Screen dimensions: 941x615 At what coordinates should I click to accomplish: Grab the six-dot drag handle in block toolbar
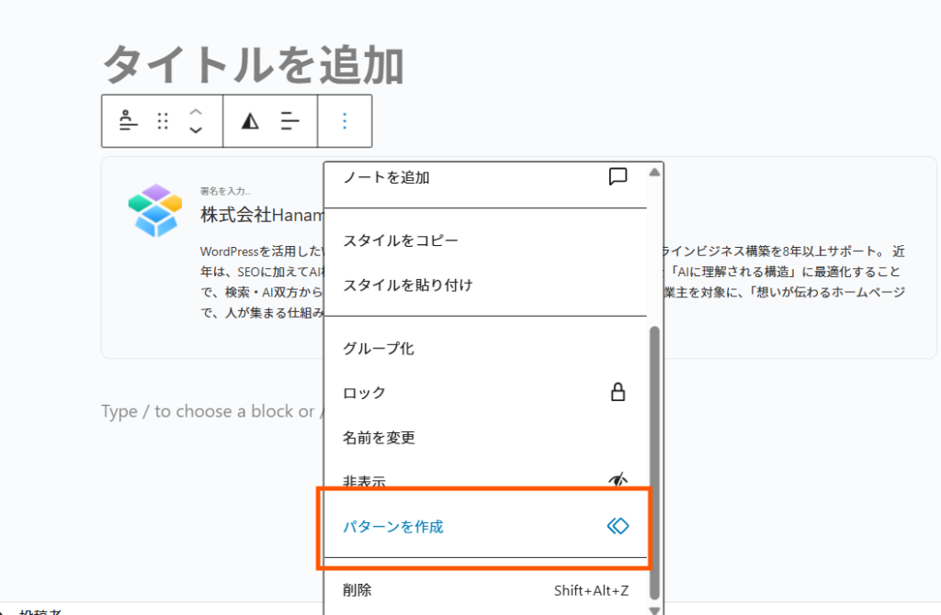pyautogui.click(x=163, y=121)
